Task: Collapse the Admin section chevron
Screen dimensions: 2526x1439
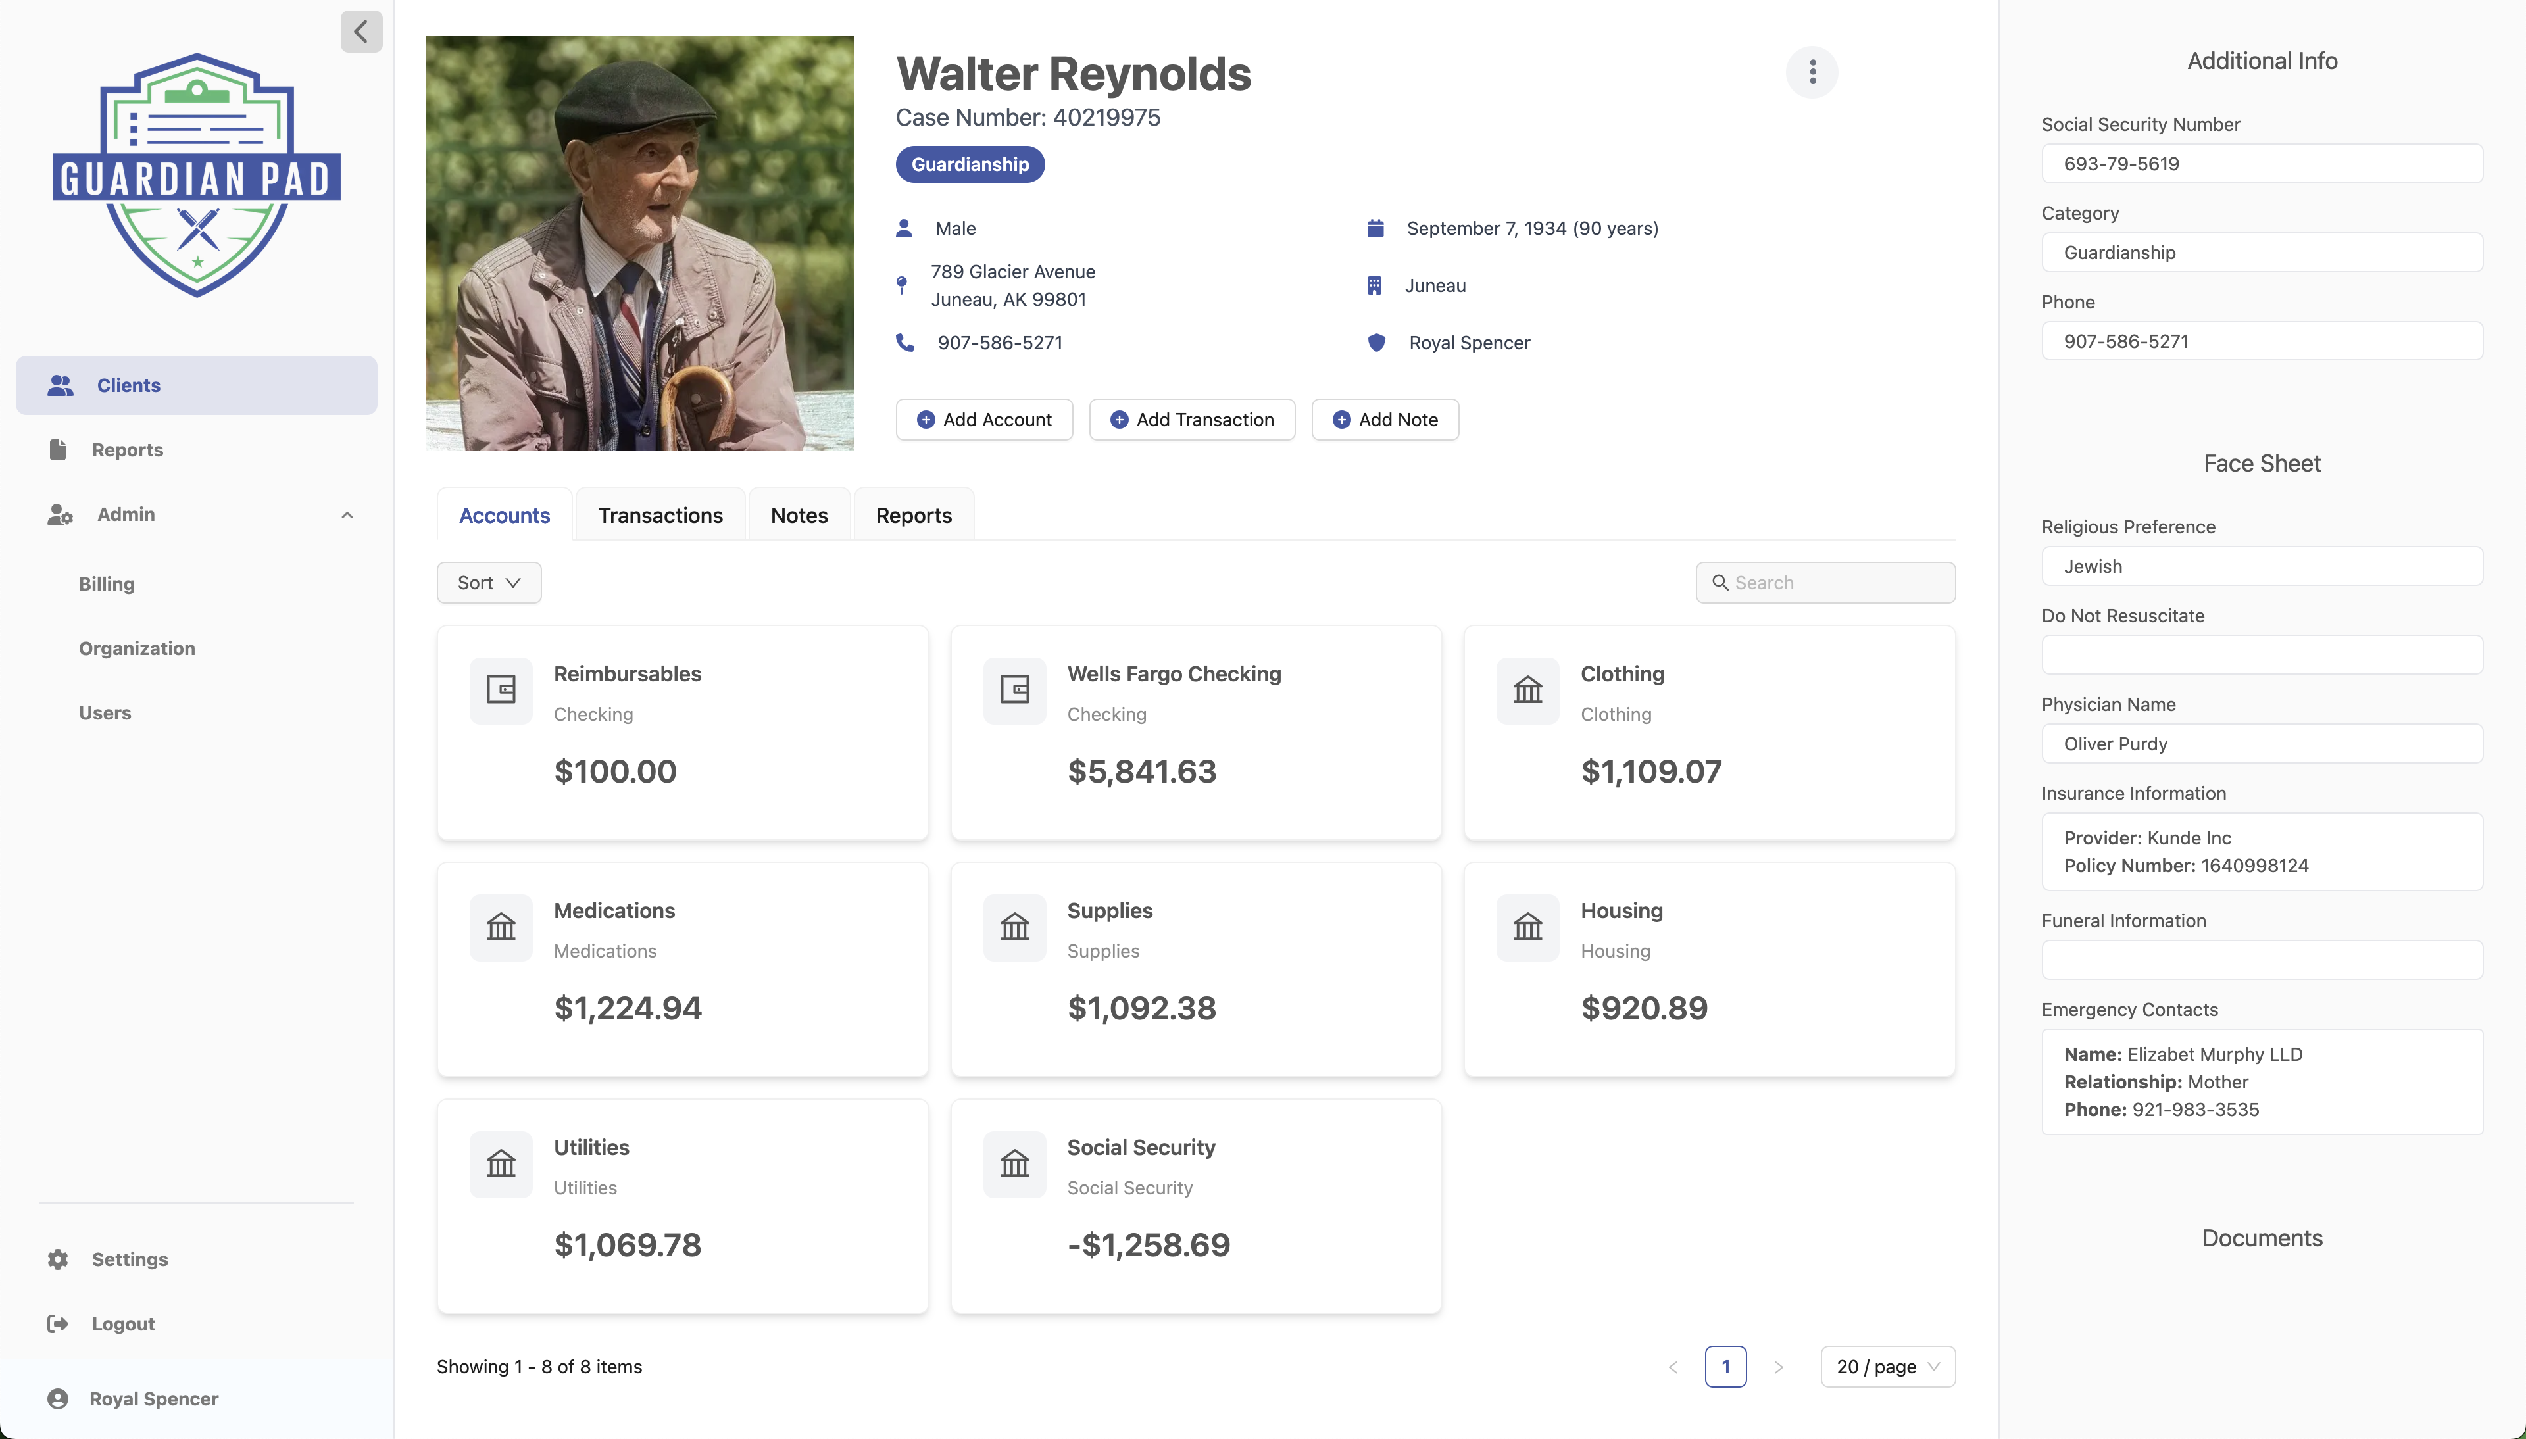Action: [347, 514]
